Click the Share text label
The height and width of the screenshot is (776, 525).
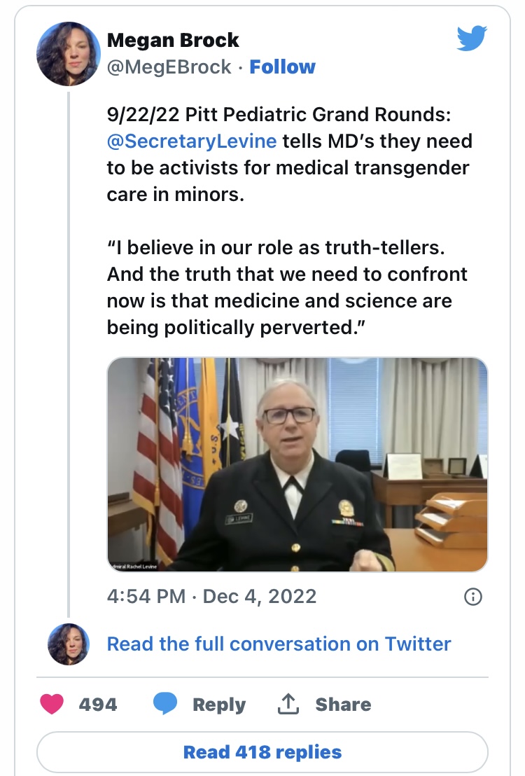343,705
